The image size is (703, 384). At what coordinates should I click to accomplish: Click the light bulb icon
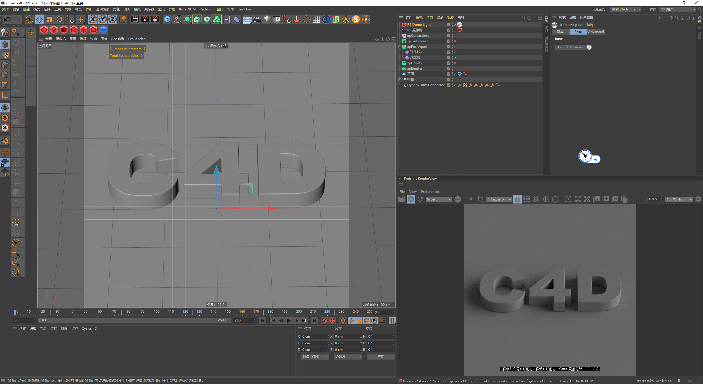(x=267, y=19)
